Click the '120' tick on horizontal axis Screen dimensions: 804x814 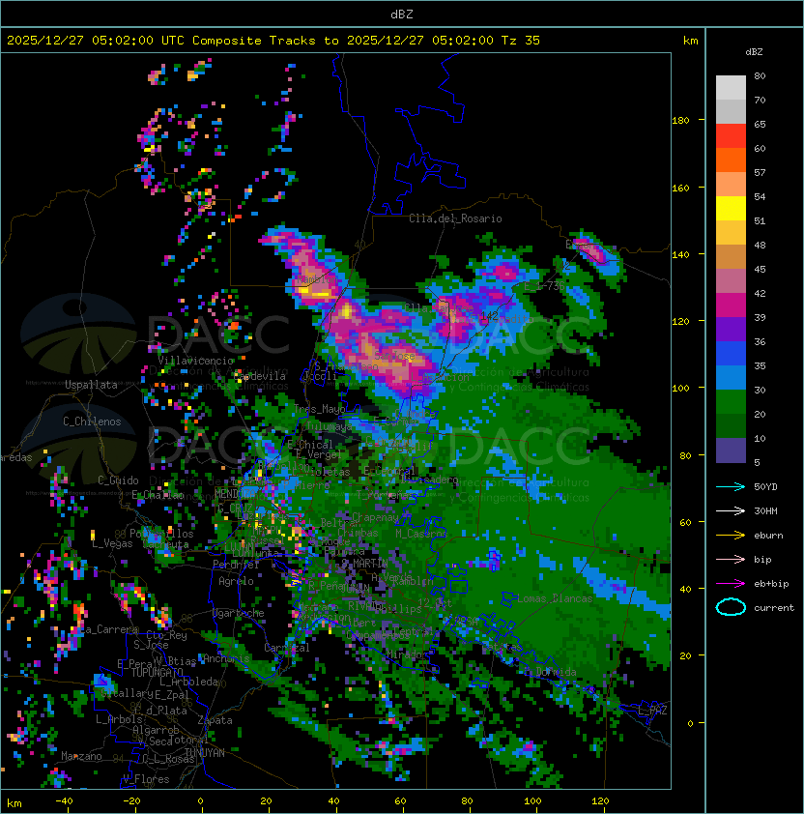(x=600, y=801)
